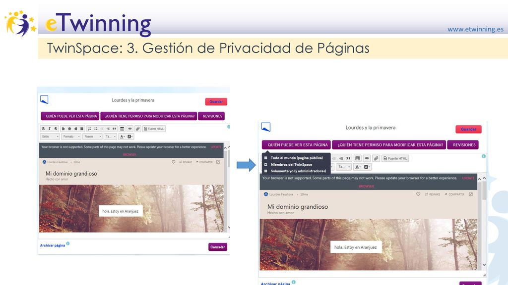Open www.etwinning.es link in header
This screenshot has width=508, height=285.
point(475,29)
